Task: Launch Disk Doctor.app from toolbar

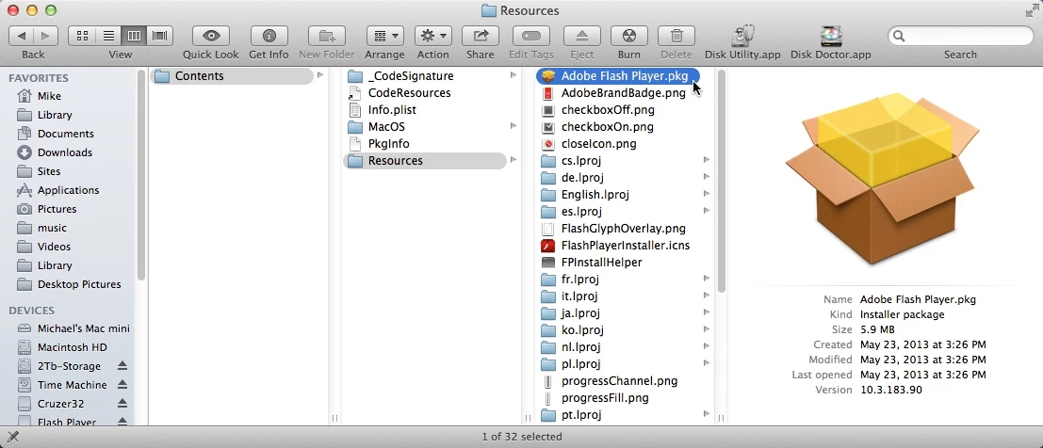Action: (830, 36)
